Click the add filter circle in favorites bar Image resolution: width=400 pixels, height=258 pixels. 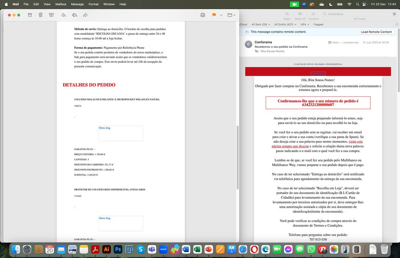tap(397, 24)
